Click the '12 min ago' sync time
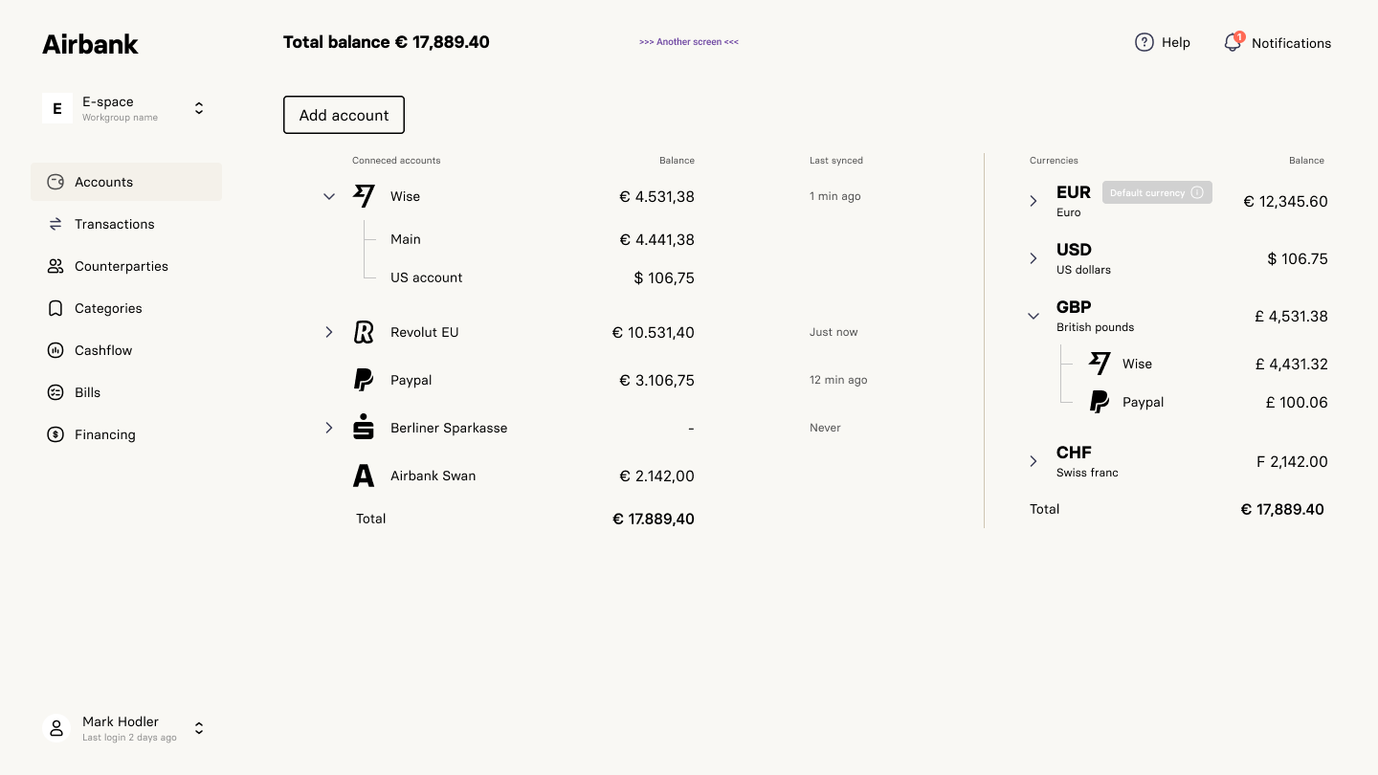This screenshot has width=1378, height=775. (838, 380)
